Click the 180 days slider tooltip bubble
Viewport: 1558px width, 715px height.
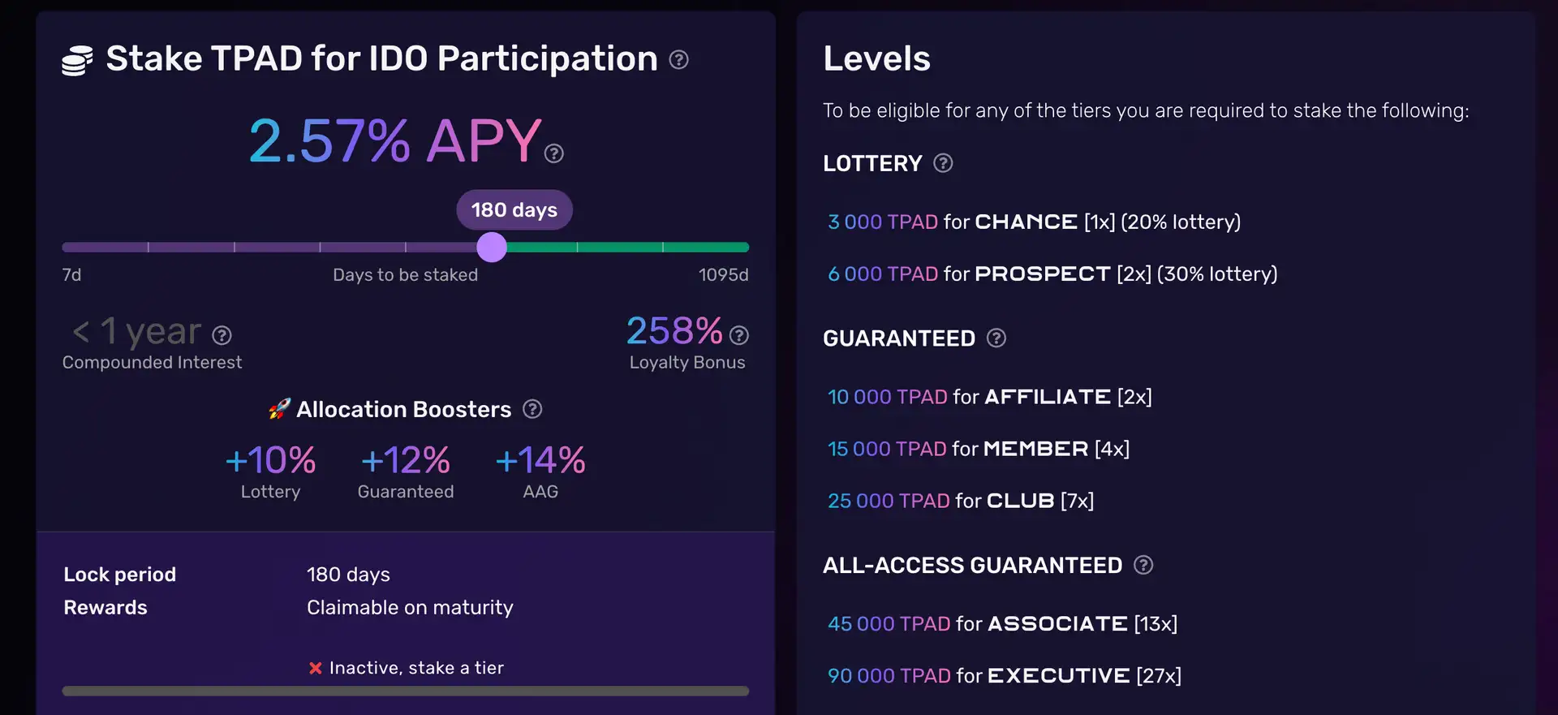click(514, 210)
